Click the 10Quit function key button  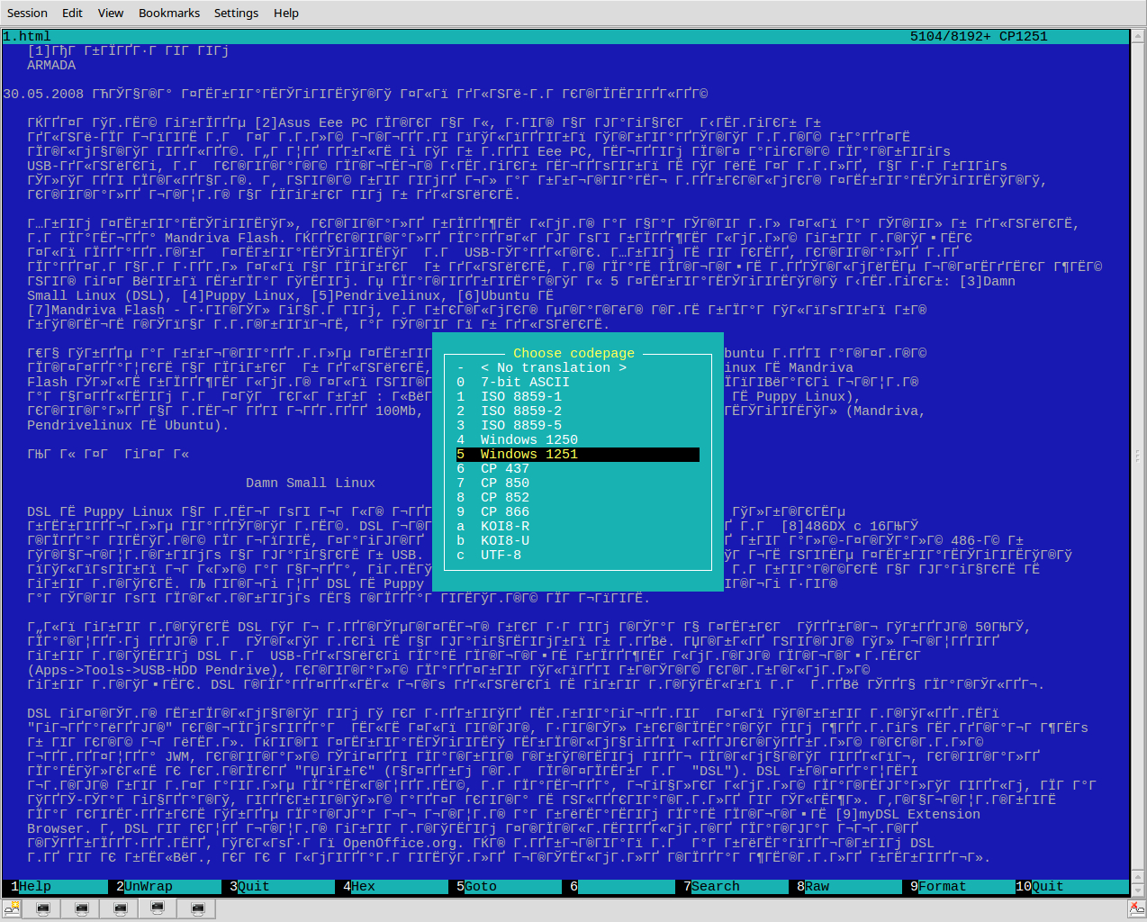[1072, 886]
